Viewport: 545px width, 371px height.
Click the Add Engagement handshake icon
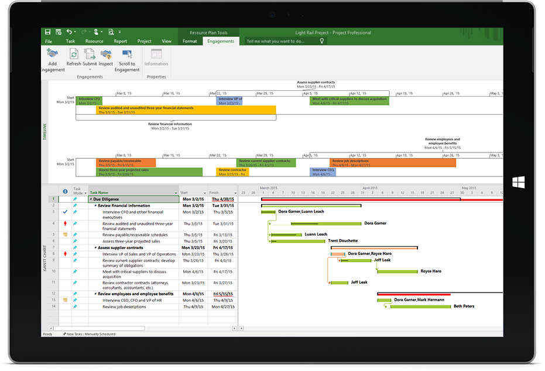point(52,53)
